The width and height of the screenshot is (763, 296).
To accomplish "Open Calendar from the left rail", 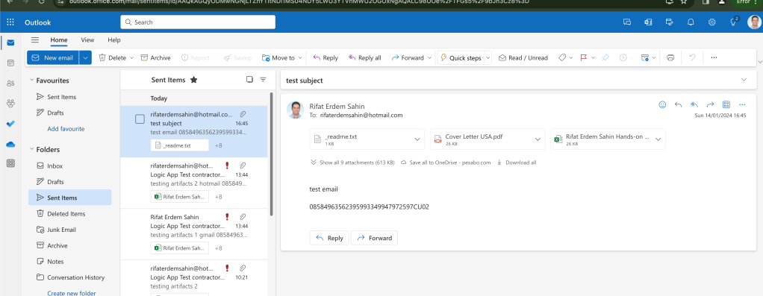I will pyautogui.click(x=10, y=63).
